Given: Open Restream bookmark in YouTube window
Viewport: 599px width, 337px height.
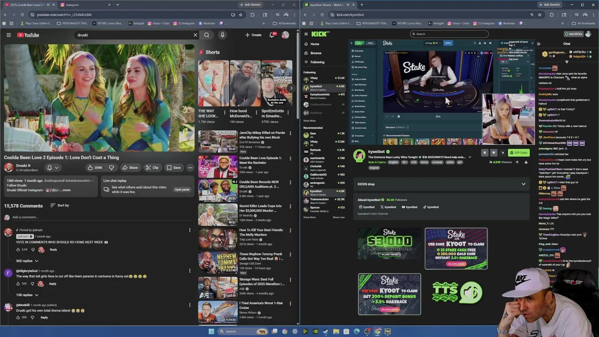Looking at the screenshot, I should (206, 23).
